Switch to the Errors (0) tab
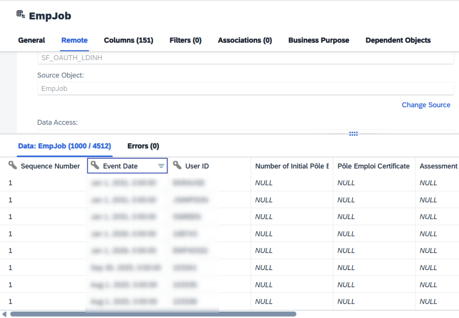459x318 pixels. (x=143, y=146)
